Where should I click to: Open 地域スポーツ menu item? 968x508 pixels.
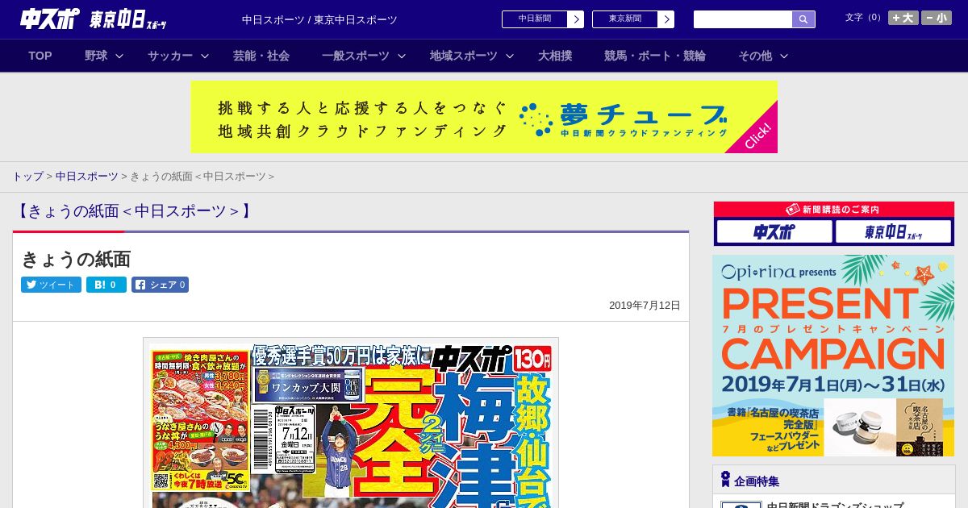464,56
